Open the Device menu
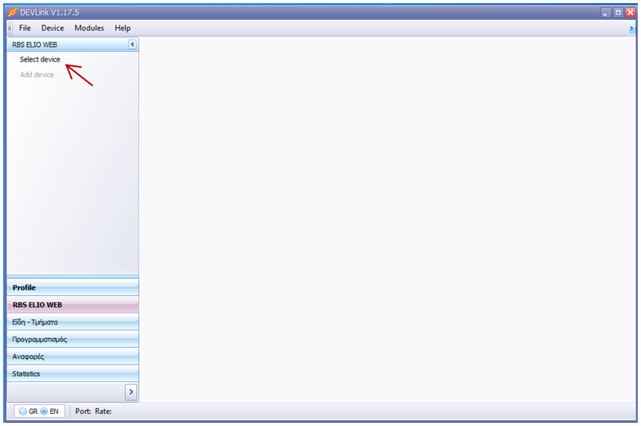The height and width of the screenshot is (426, 641). coord(53,28)
